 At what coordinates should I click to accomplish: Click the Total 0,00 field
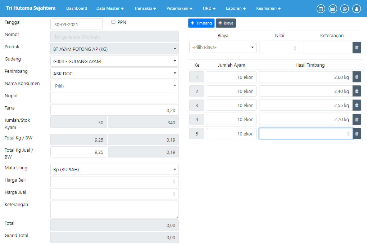click(114, 225)
